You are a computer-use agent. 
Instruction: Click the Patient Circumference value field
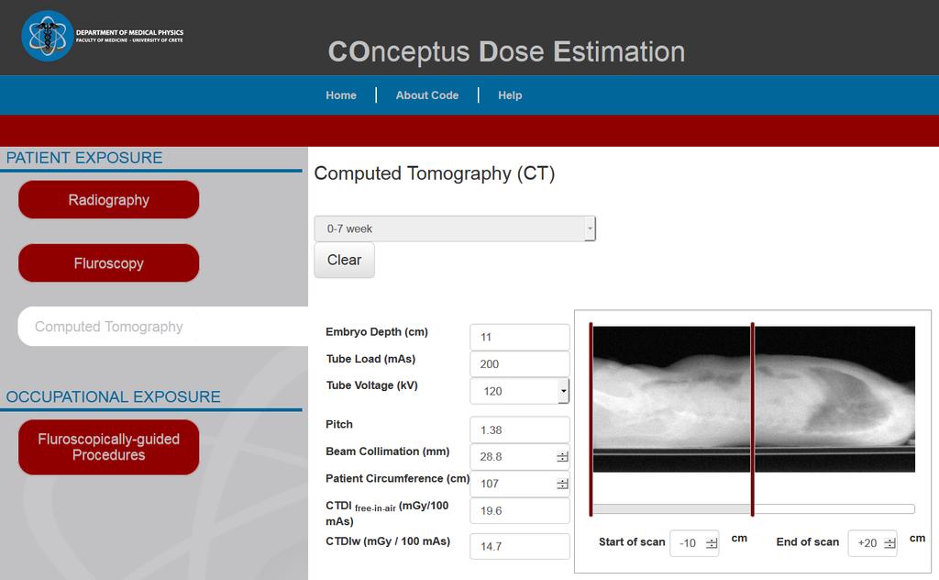coord(519,484)
